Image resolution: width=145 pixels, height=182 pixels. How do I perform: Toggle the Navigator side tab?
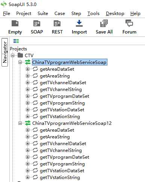click(x=5, y=52)
